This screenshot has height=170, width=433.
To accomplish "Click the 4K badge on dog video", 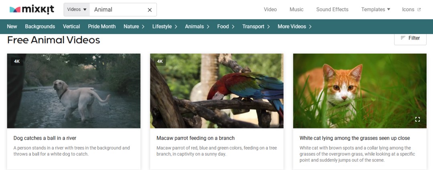I will tap(17, 62).
